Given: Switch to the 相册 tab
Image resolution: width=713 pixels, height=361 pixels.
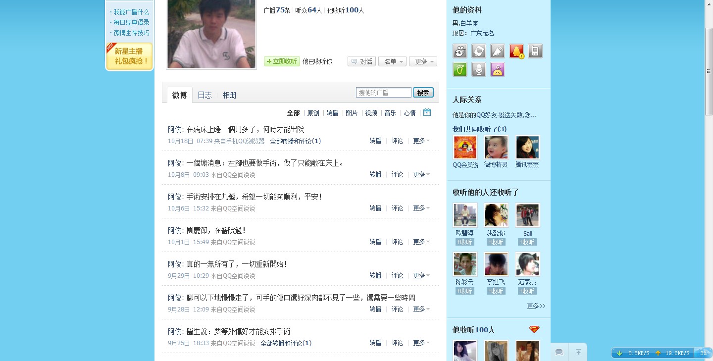Looking at the screenshot, I should click(x=229, y=95).
